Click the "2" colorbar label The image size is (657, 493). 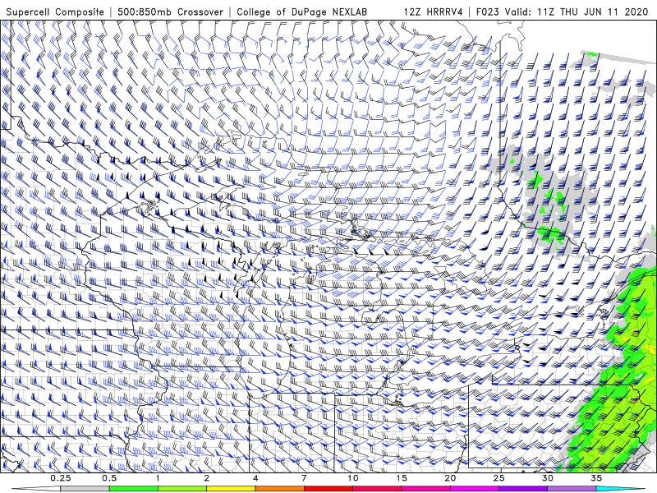(x=207, y=478)
